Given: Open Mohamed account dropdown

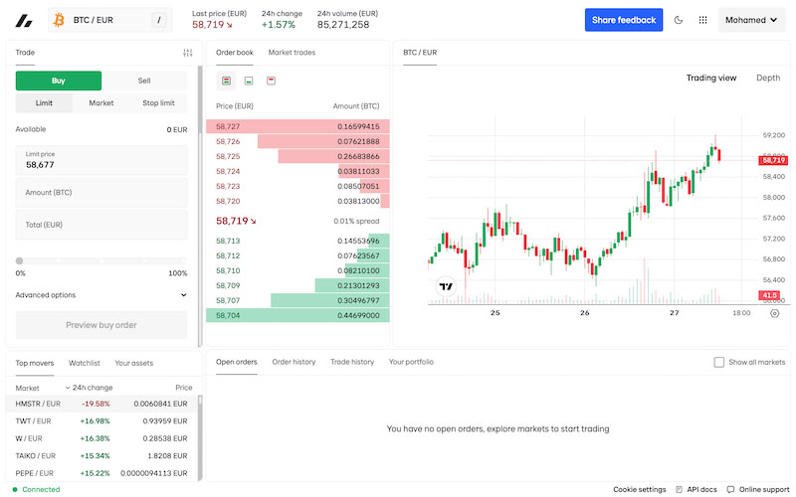Looking at the screenshot, I should 751,20.
